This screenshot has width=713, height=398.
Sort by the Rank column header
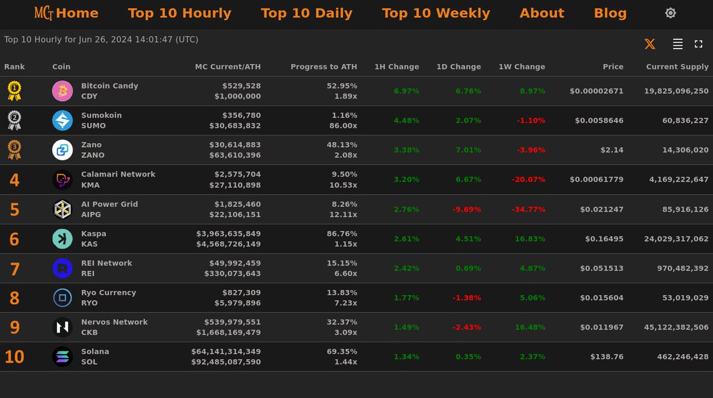coord(15,67)
